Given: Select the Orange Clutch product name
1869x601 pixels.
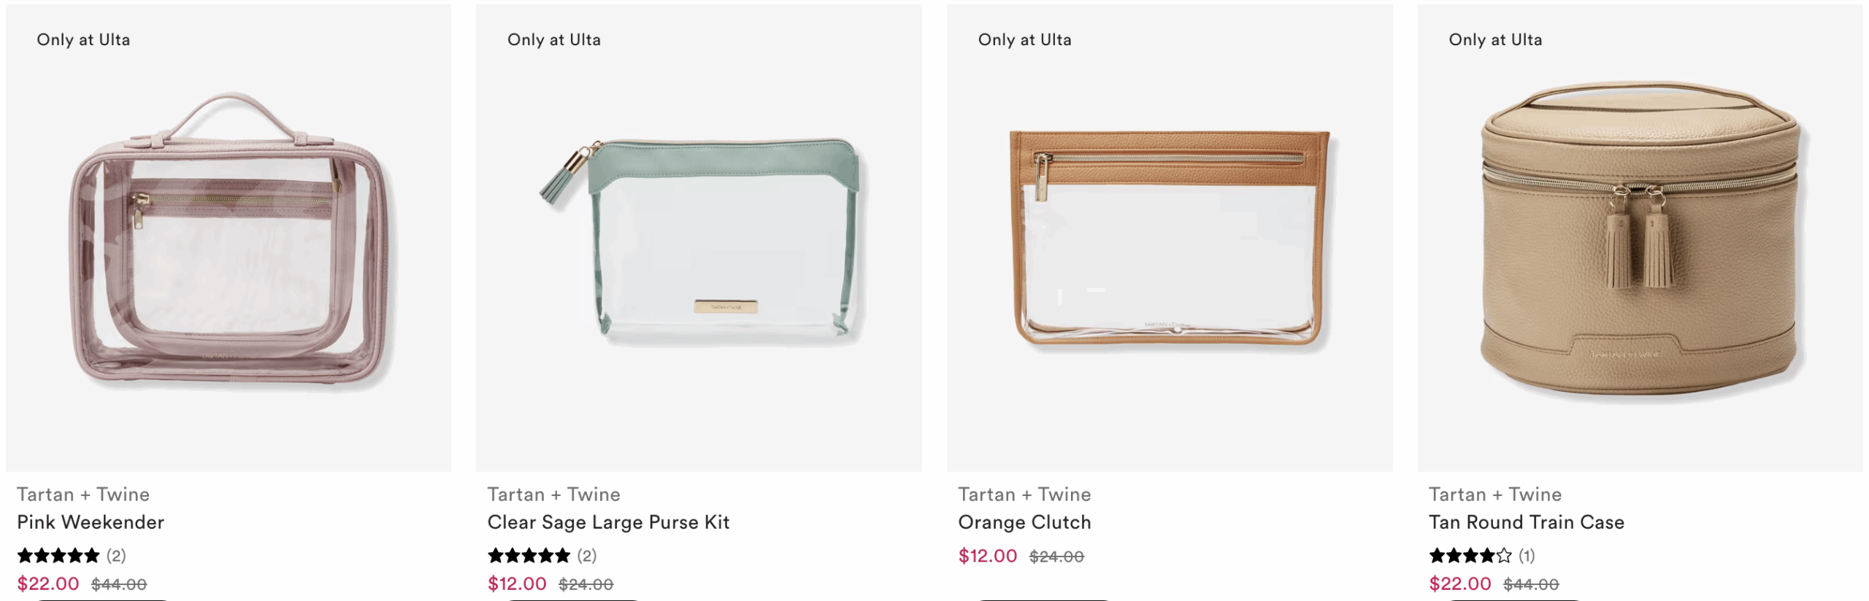Looking at the screenshot, I should tap(1024, 522).
